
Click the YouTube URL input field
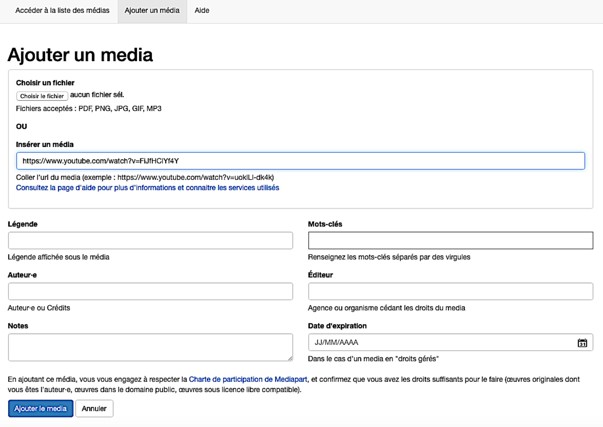300,161
